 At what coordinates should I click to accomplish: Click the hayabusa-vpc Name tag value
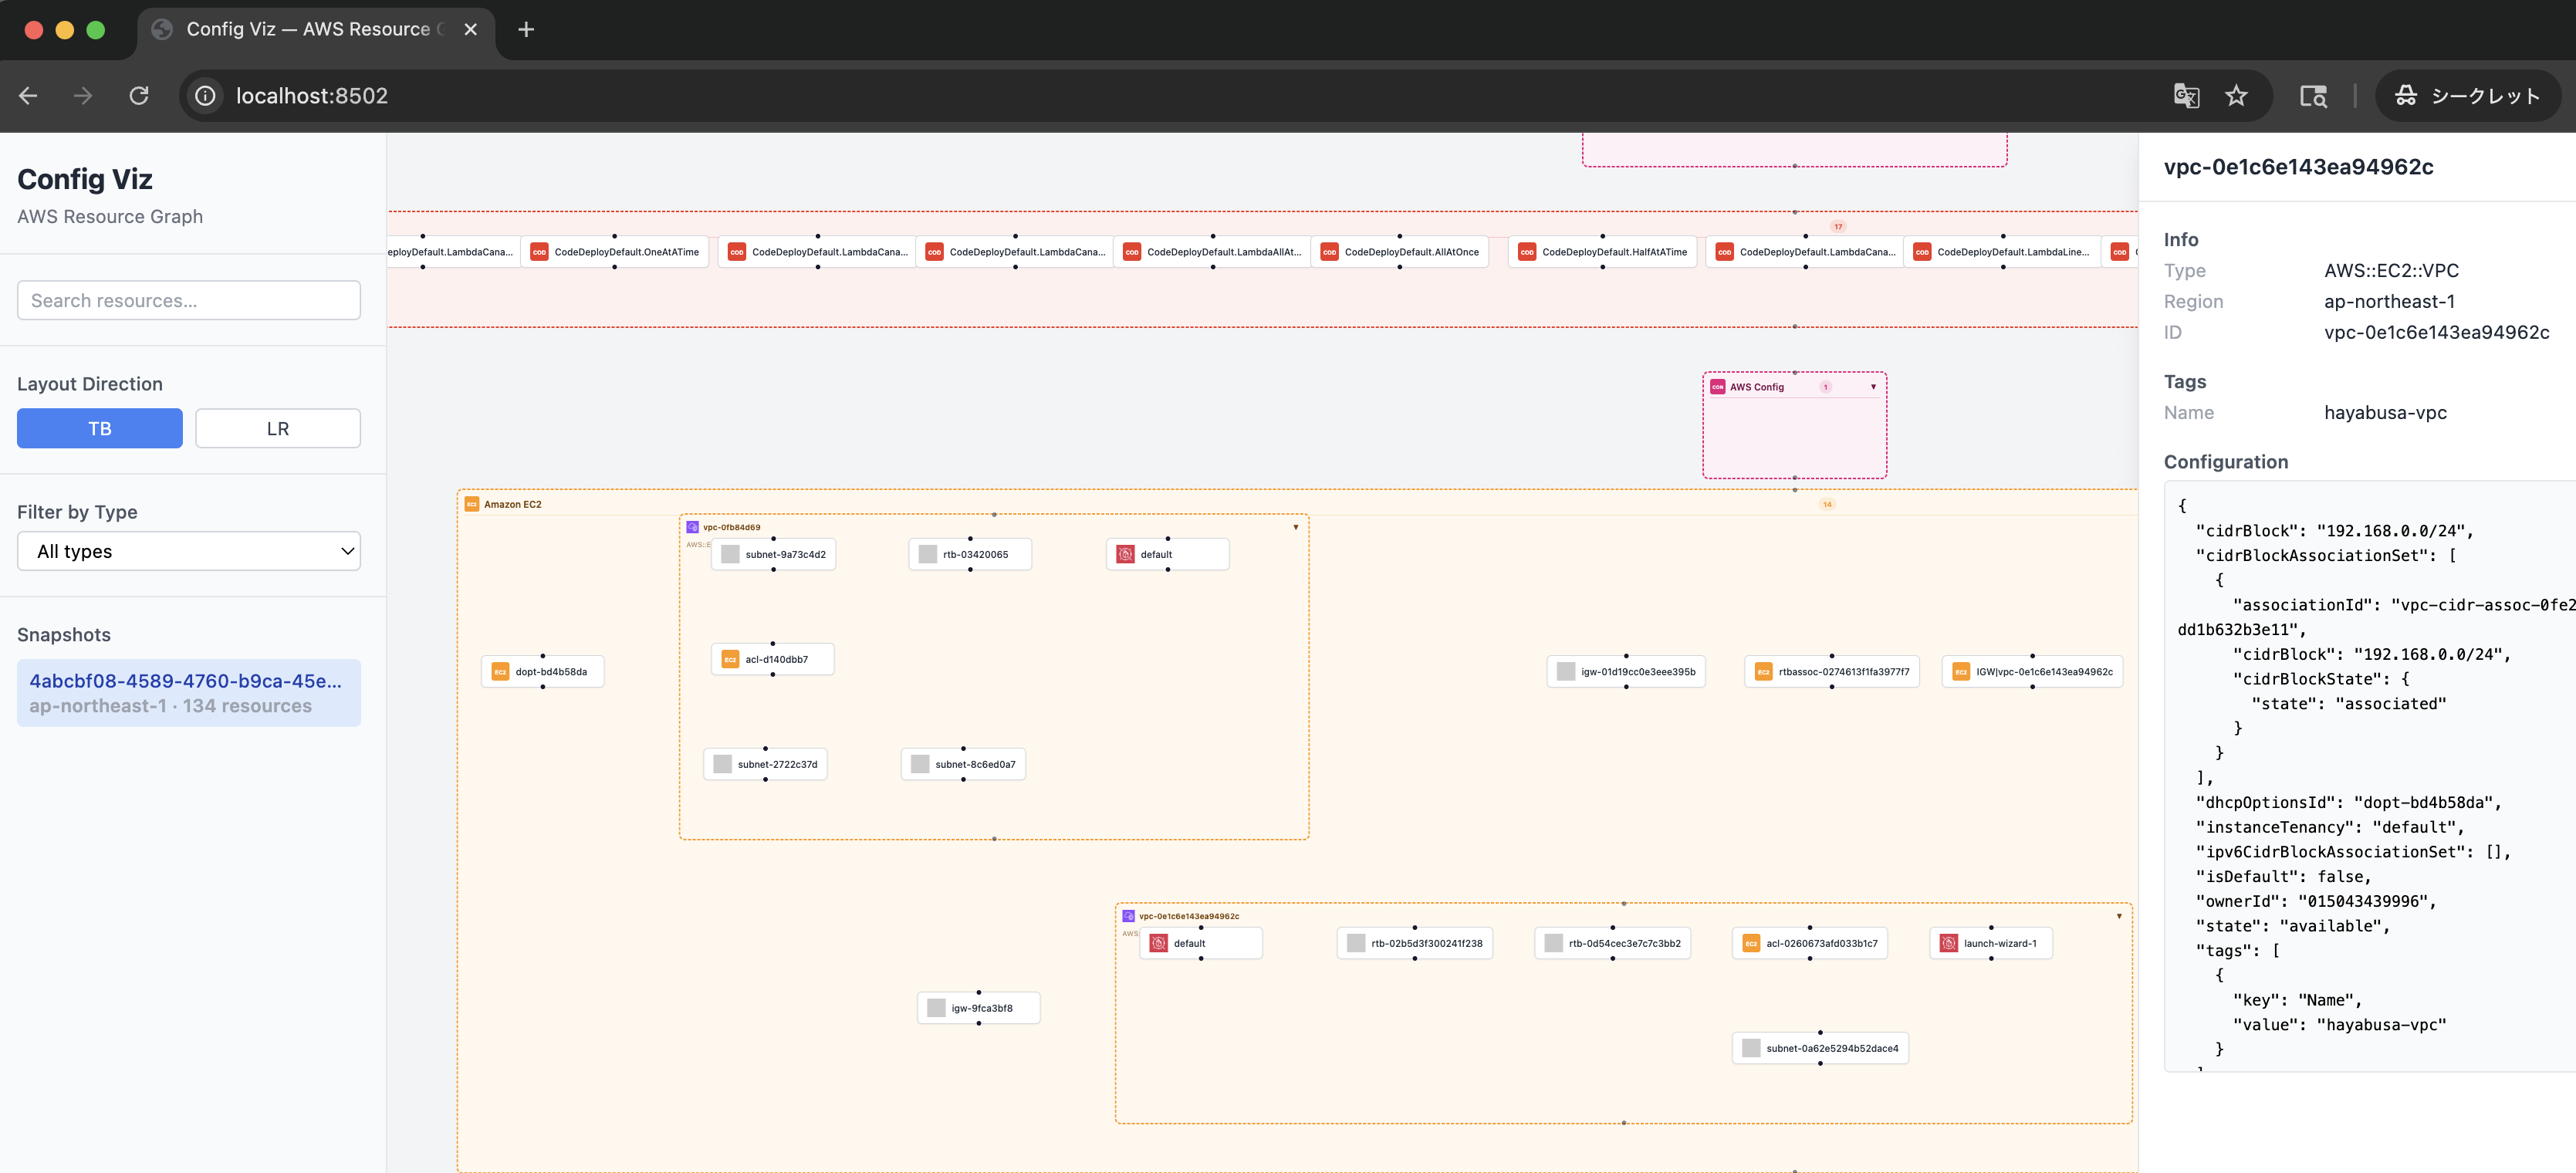[x=2385, y=413]
